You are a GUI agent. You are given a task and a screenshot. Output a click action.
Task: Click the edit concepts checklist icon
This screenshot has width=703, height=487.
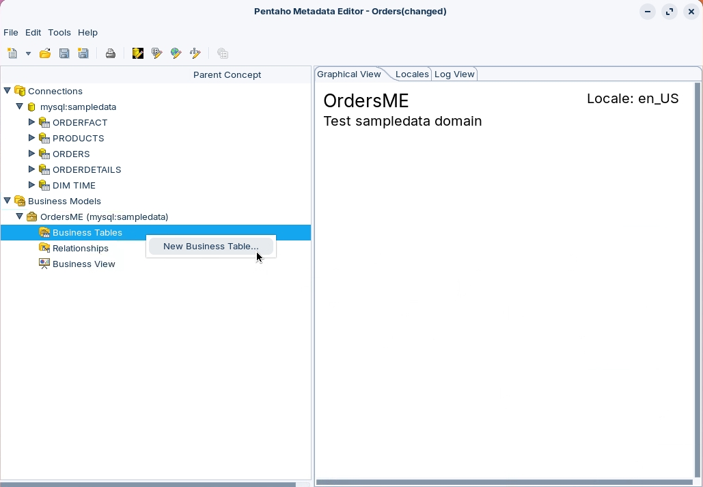pyautogui.click(x=157, y=53)
